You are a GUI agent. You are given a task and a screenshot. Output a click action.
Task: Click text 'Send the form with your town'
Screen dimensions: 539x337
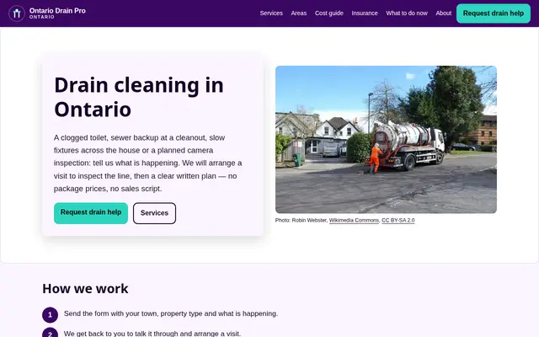[171, 313]
